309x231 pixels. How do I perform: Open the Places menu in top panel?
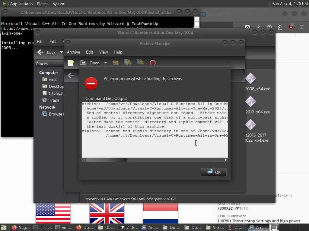[42, 4]
